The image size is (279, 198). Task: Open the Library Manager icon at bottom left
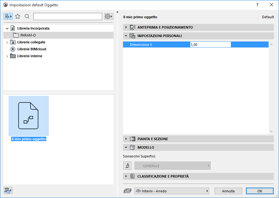coord(8,190)
